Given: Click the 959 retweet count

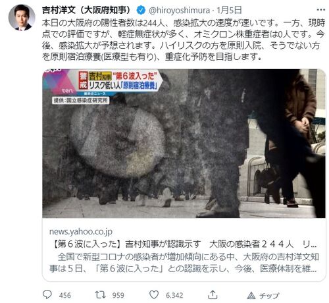Looking at the screenshot, I should (118, 295).
